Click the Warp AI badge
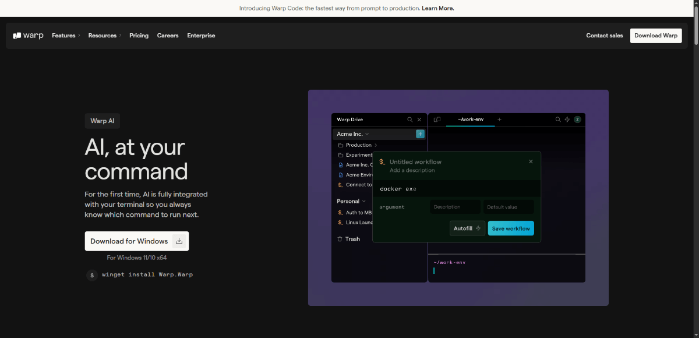 (x=103, y=121)
